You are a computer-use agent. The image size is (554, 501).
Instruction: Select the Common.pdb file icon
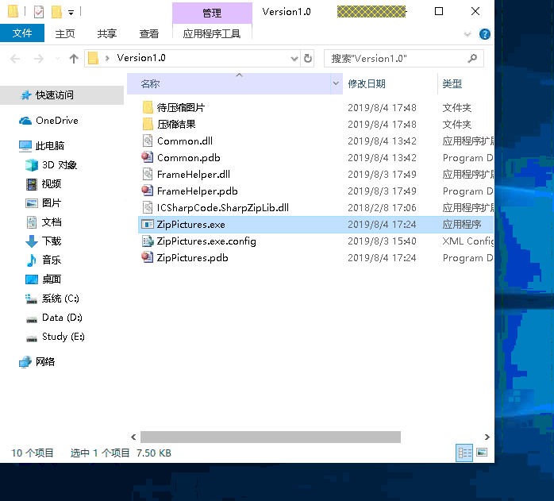tap(148, 157)
